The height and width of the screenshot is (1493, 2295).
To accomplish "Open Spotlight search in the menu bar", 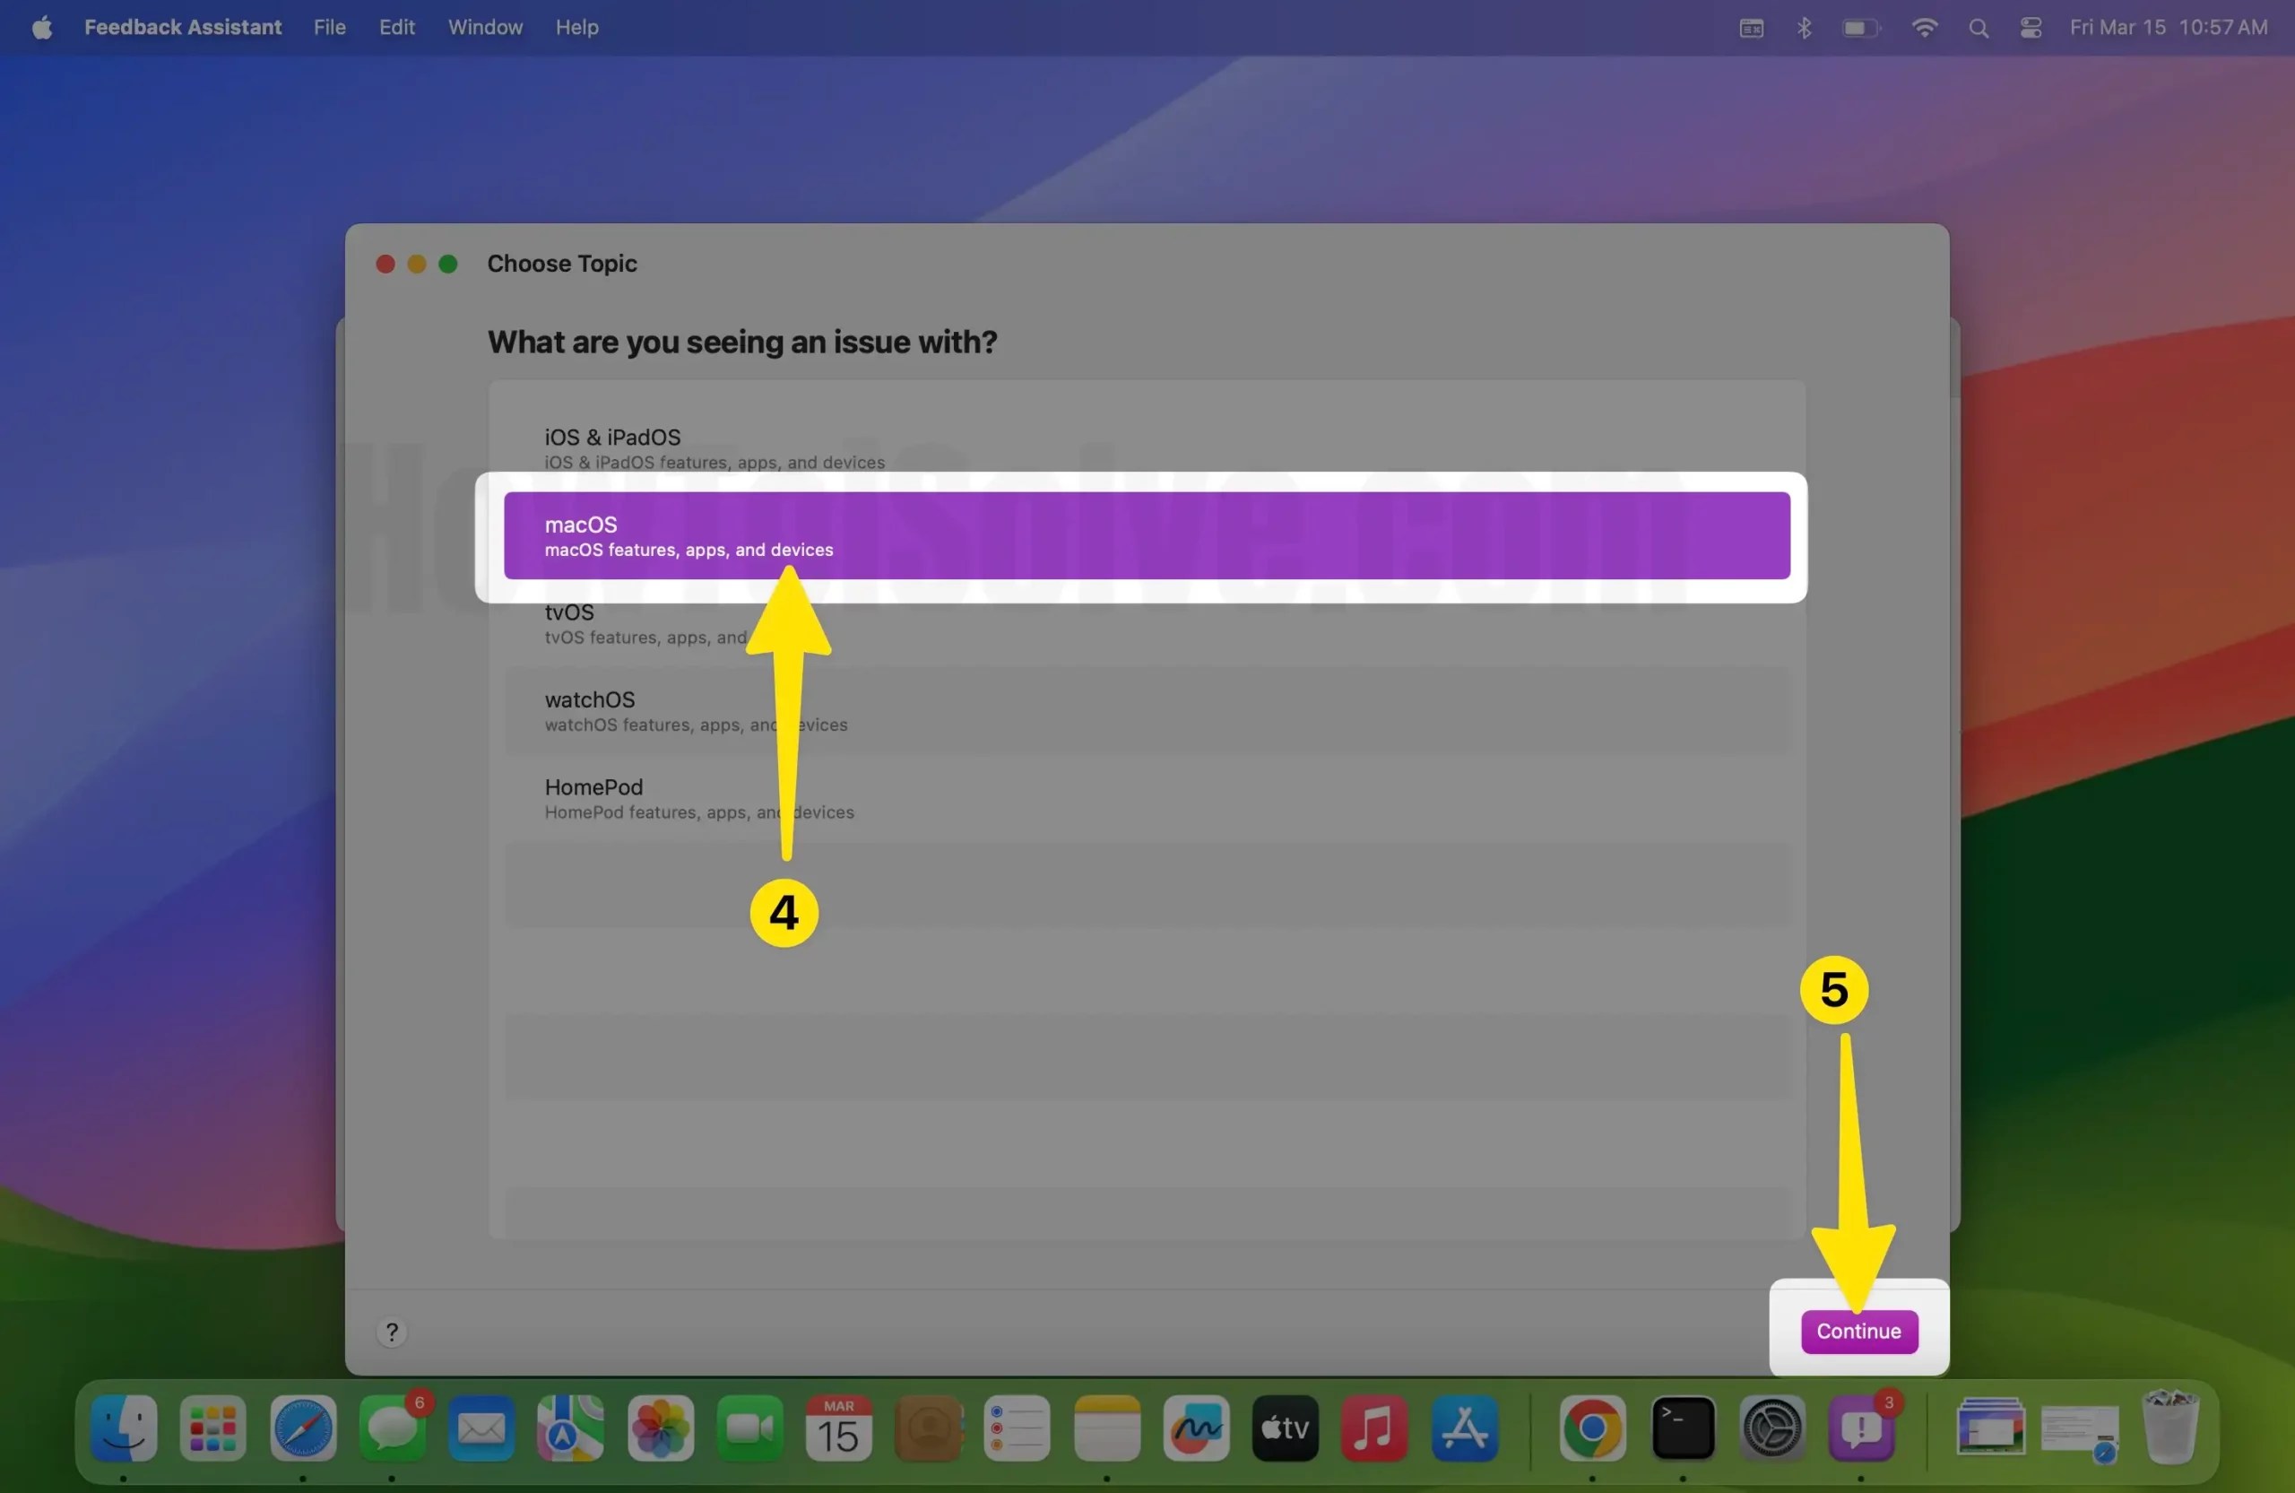I will coord(1979,27).
